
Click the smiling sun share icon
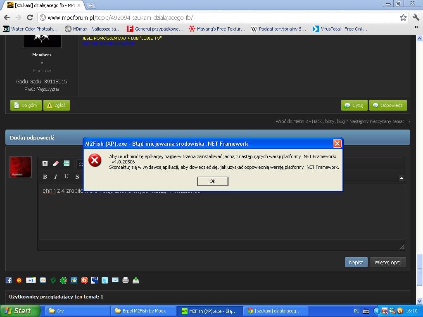tap(19, 280)
